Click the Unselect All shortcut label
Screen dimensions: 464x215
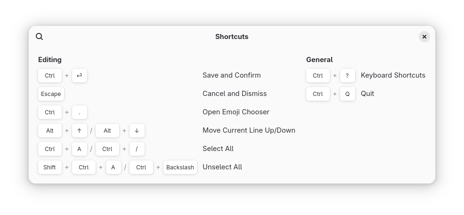pyautogui.click(x=222, y=167)
